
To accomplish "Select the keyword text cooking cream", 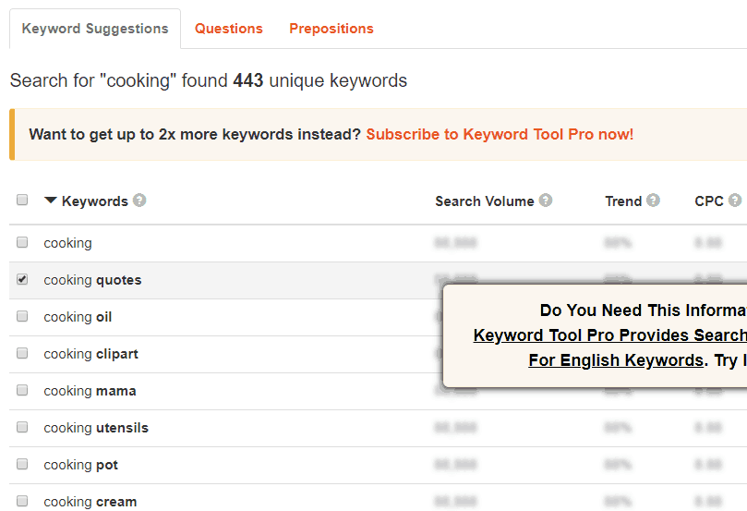I will [90, 502].
